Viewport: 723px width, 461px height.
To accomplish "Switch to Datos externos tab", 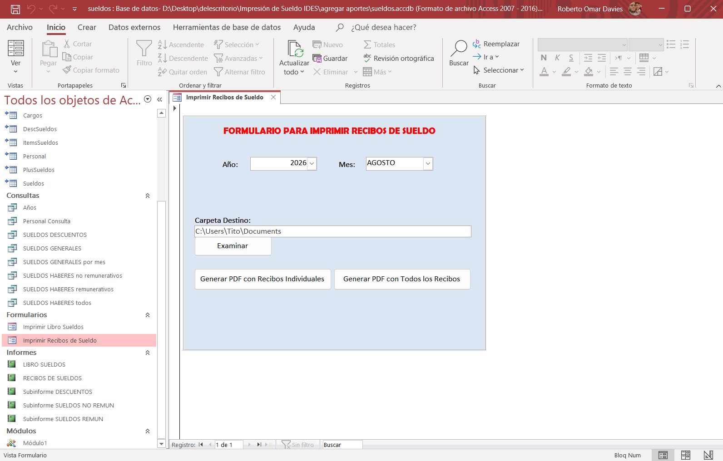I will (134, 27).
